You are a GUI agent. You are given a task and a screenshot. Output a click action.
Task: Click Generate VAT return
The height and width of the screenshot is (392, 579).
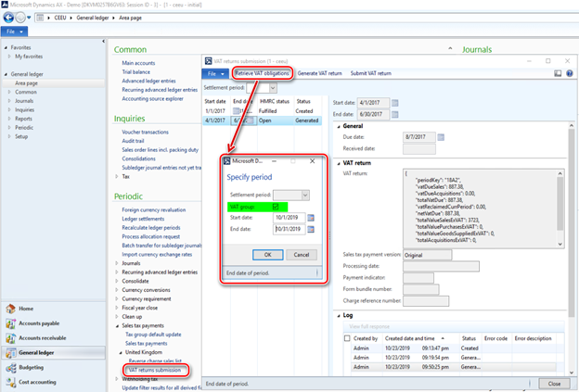tap(319, 73)
